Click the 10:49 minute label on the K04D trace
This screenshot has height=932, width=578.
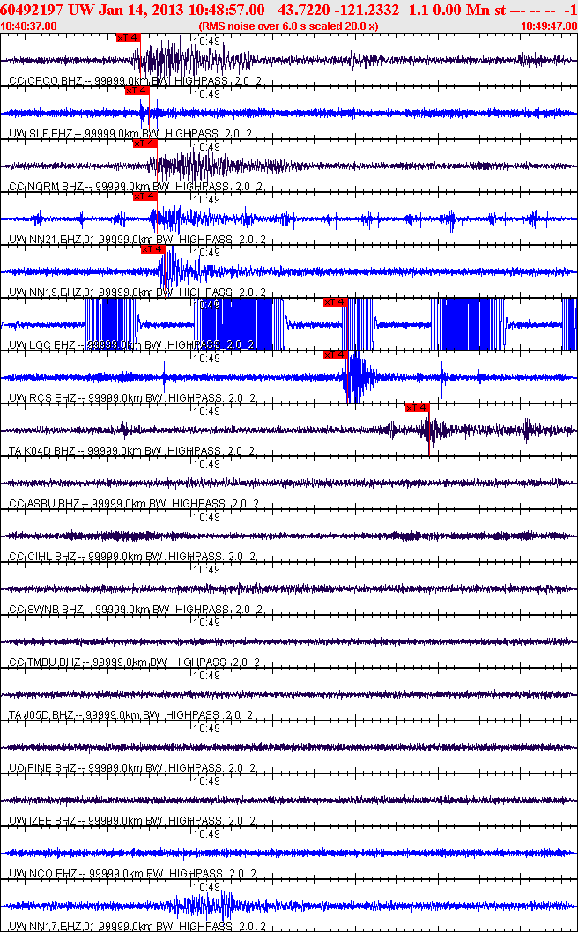(x=207, y=411)
